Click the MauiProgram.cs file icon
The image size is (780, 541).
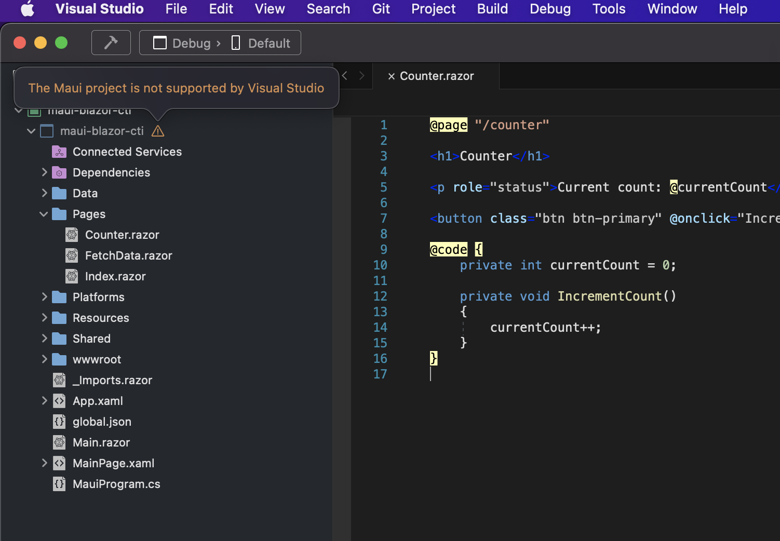tap(60, 484)
